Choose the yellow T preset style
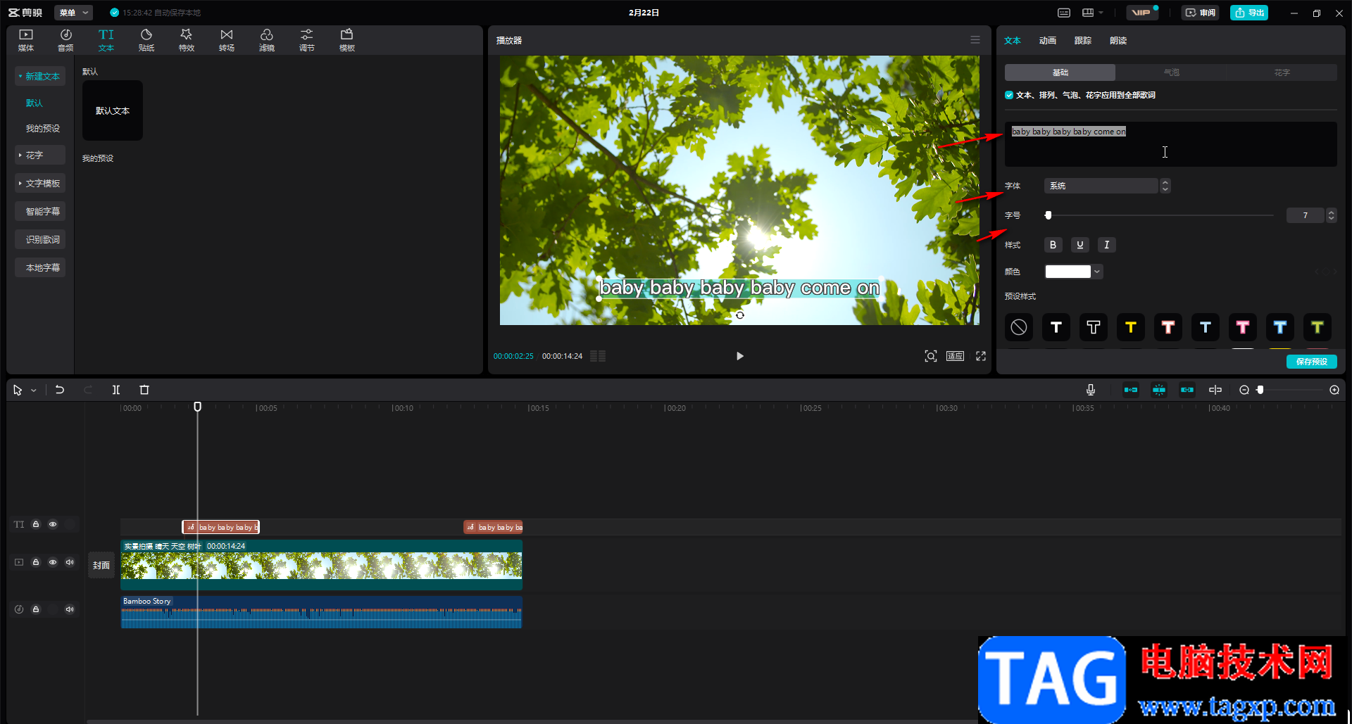1352x724 pixels. coord(1131,327)
